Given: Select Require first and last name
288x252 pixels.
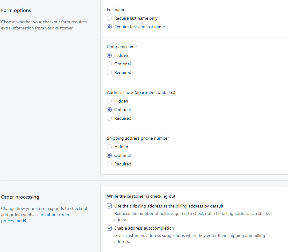Looking at the screenshot, I should click(x=109, y=27).
